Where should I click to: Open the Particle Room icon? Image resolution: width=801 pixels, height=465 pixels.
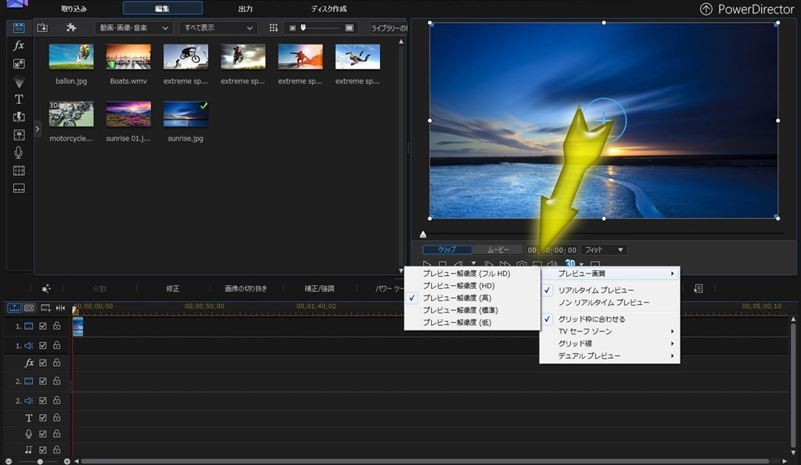(19, 81)
